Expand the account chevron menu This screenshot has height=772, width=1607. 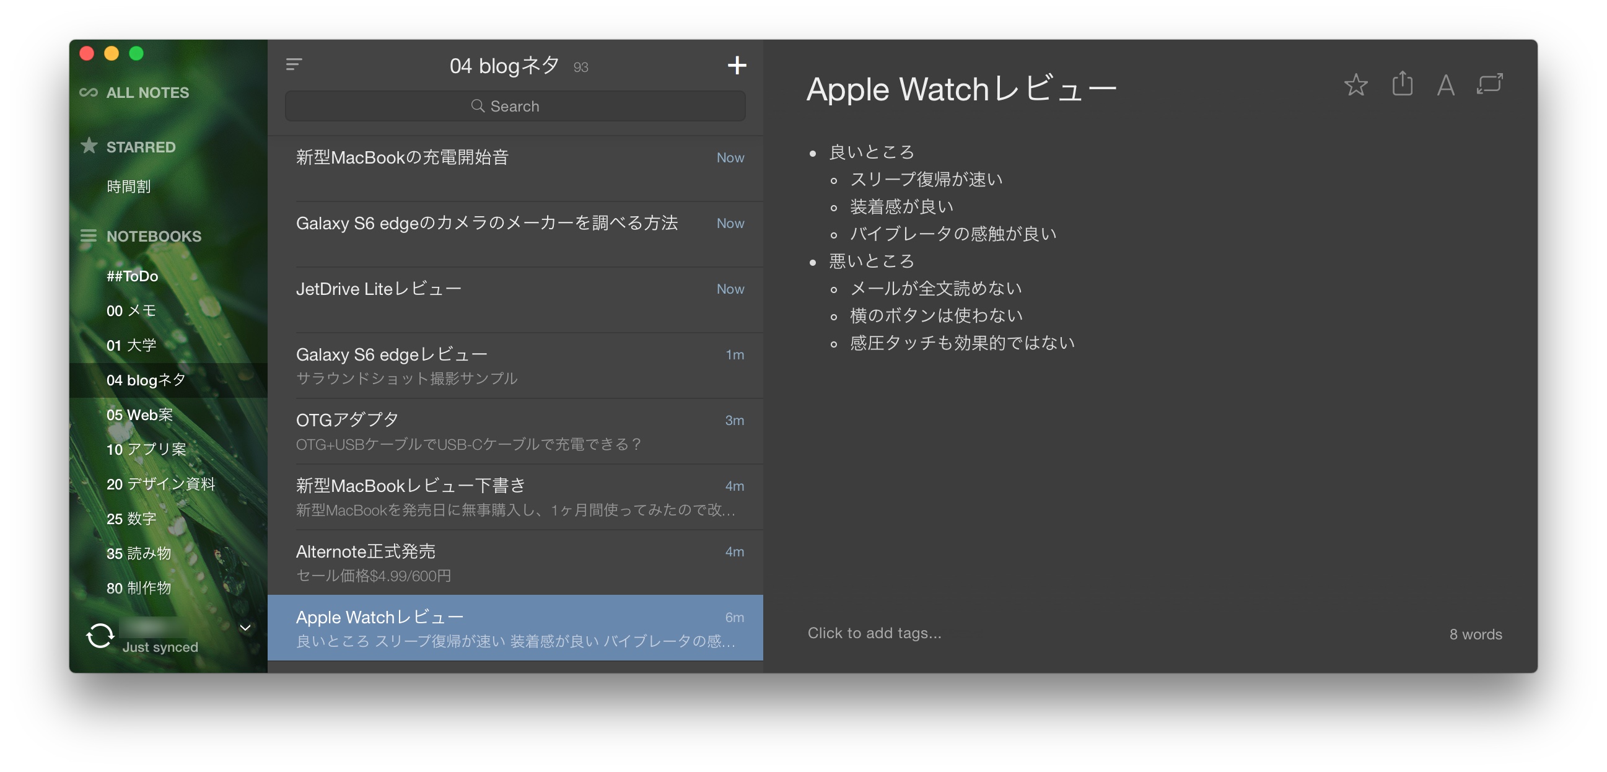(x=245, y=628)
